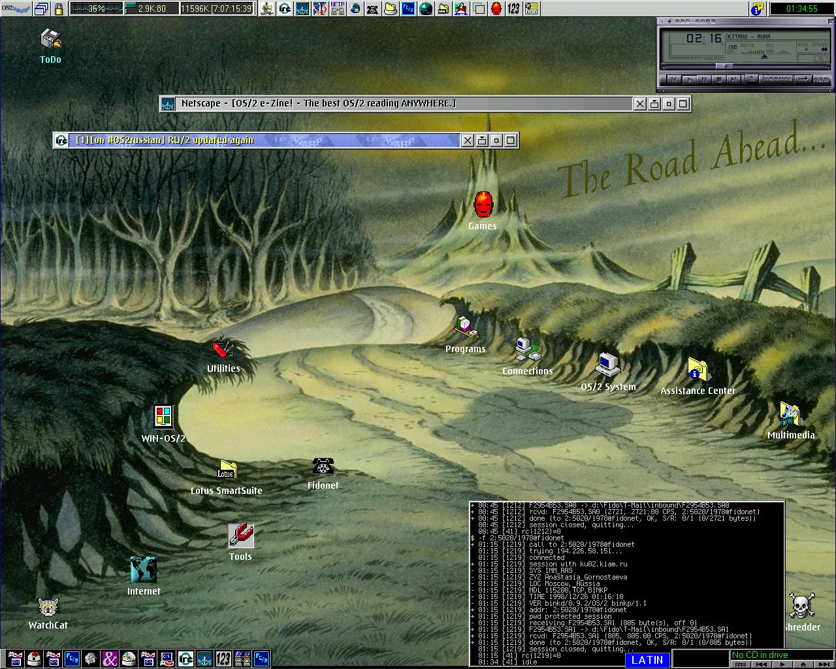The height and width of the screenshot is (669, 836).
Task: Open the Internet globe icon
Action: [x=143, y=570]
